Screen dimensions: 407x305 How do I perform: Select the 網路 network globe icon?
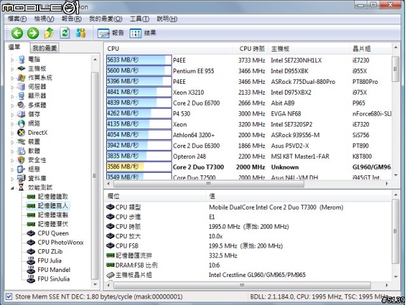click(22, 123)
